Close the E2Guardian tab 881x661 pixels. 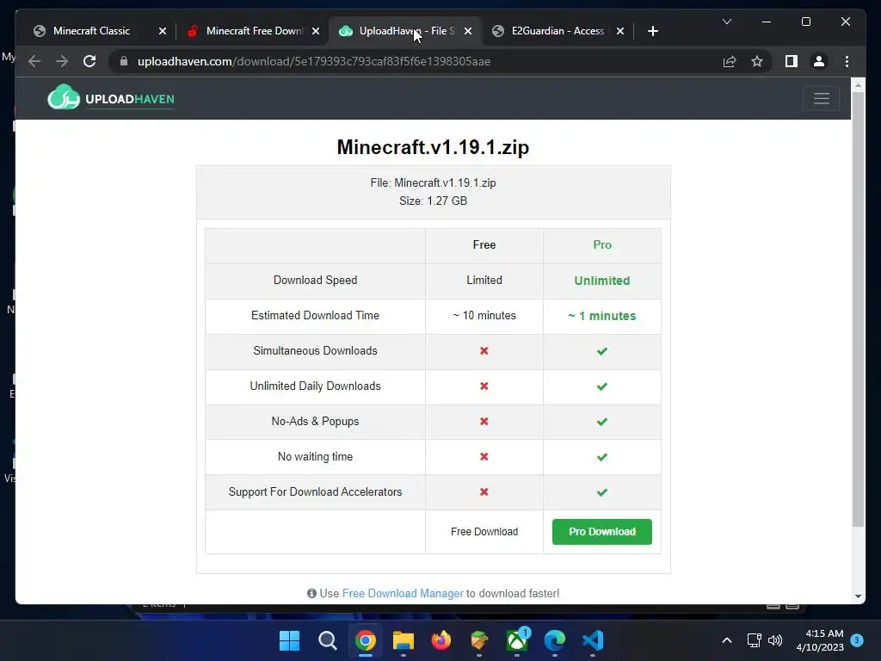619,31
